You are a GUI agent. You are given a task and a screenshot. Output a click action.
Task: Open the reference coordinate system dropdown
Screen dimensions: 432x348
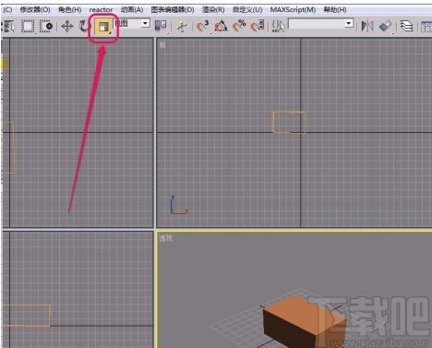pos(132,23)
